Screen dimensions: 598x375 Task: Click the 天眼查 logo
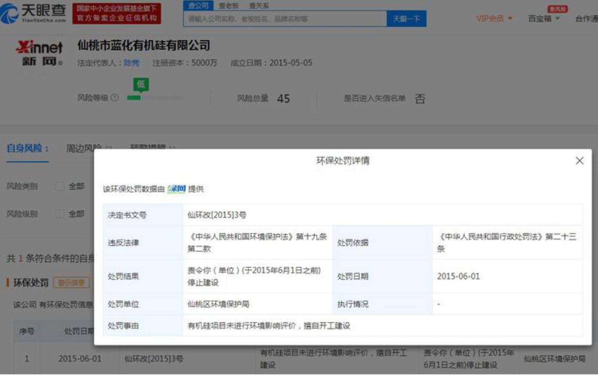point(33,13)
